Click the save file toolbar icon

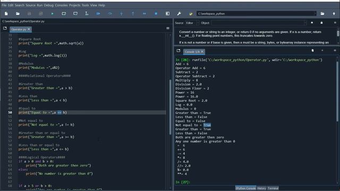[x=29, y=14]
